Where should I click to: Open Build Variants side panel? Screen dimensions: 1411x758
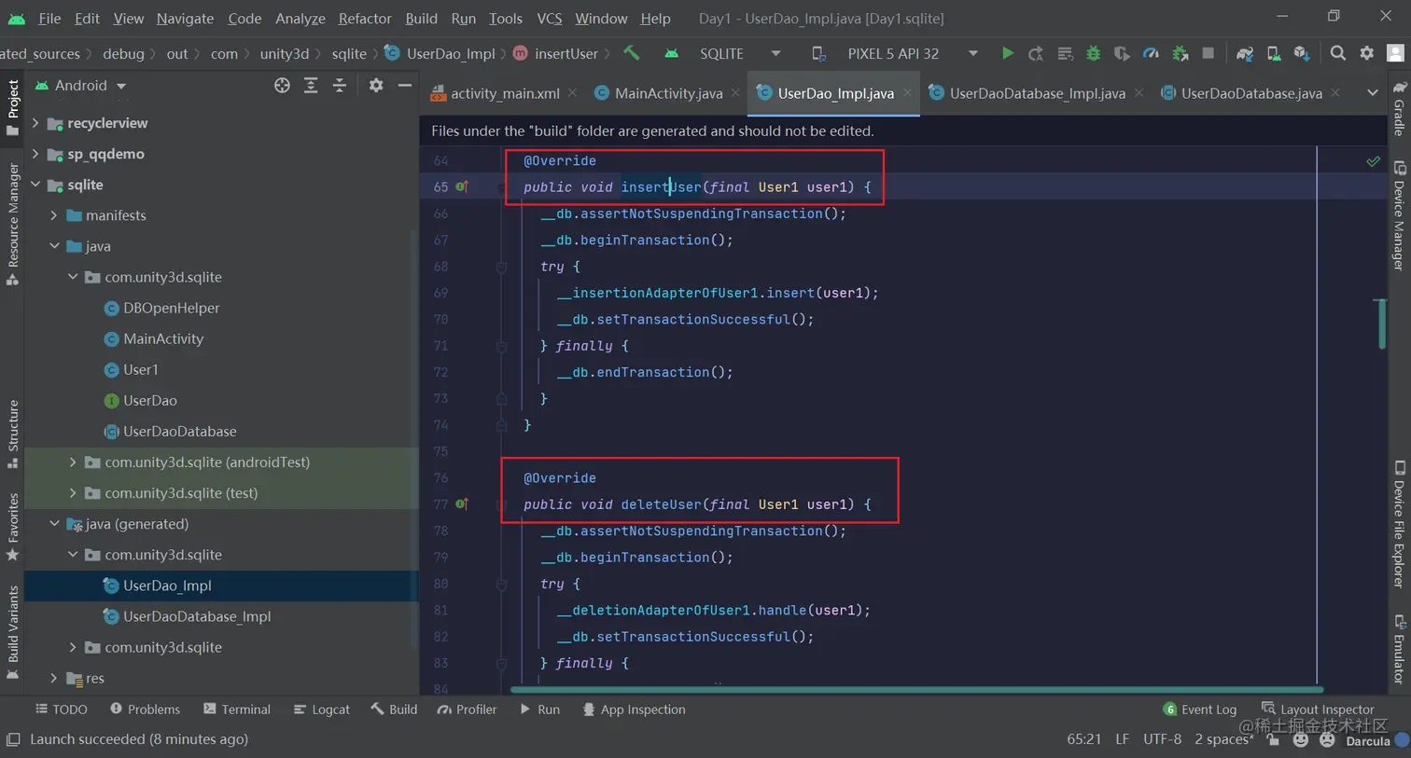tap(13, 633)
